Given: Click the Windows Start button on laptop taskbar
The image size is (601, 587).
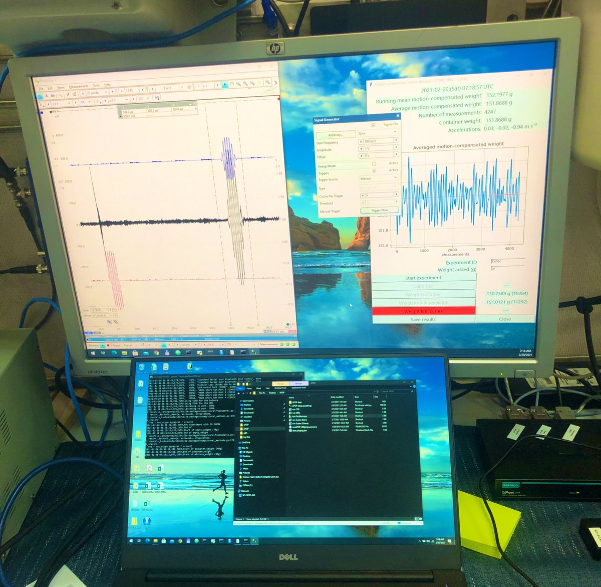Looking at the screenshot, I should (132, 541).
